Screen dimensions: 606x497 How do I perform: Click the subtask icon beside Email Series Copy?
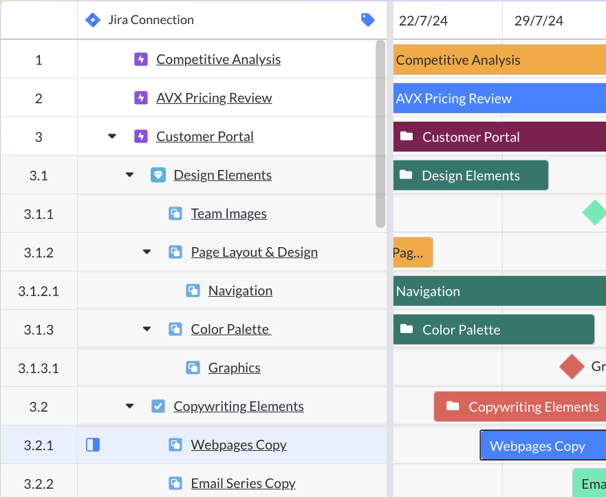[175, 483]
